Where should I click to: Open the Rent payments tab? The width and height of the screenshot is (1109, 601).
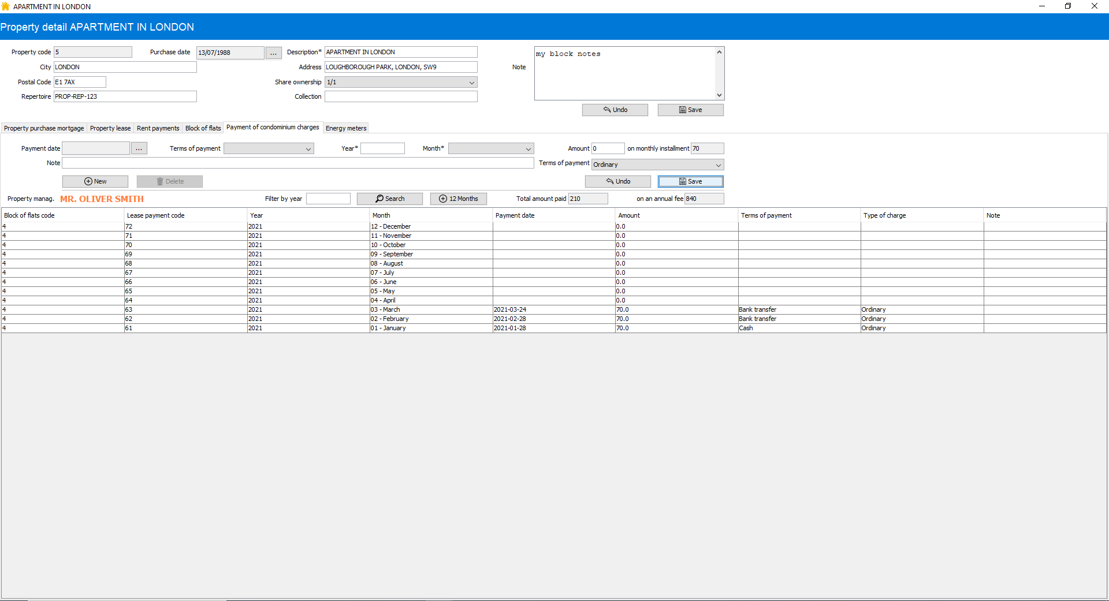click(158, 128)
